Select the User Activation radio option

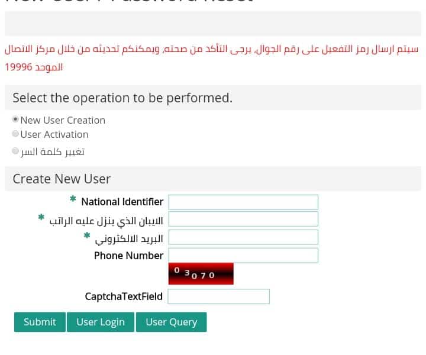click(x=15, y=134)
